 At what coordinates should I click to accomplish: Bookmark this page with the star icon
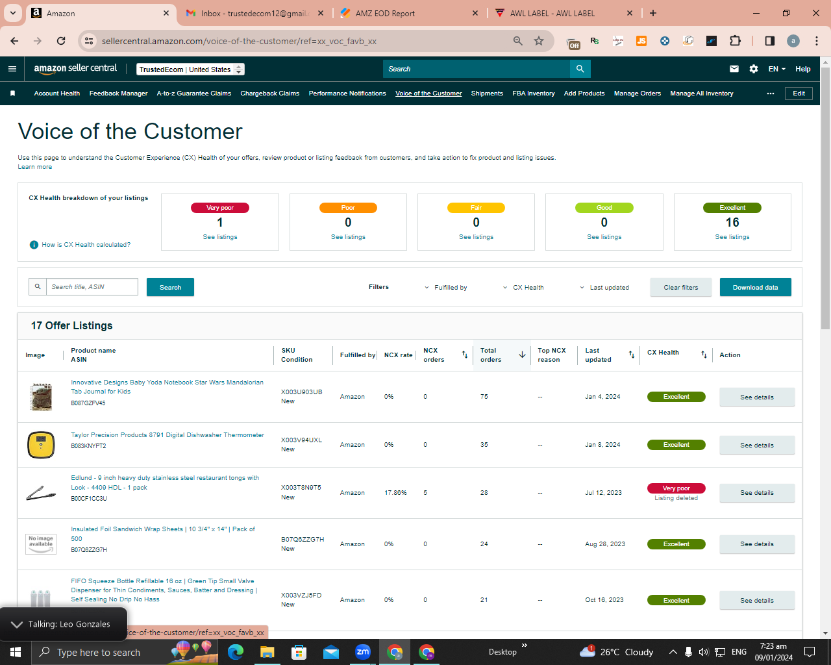(539, 41)
